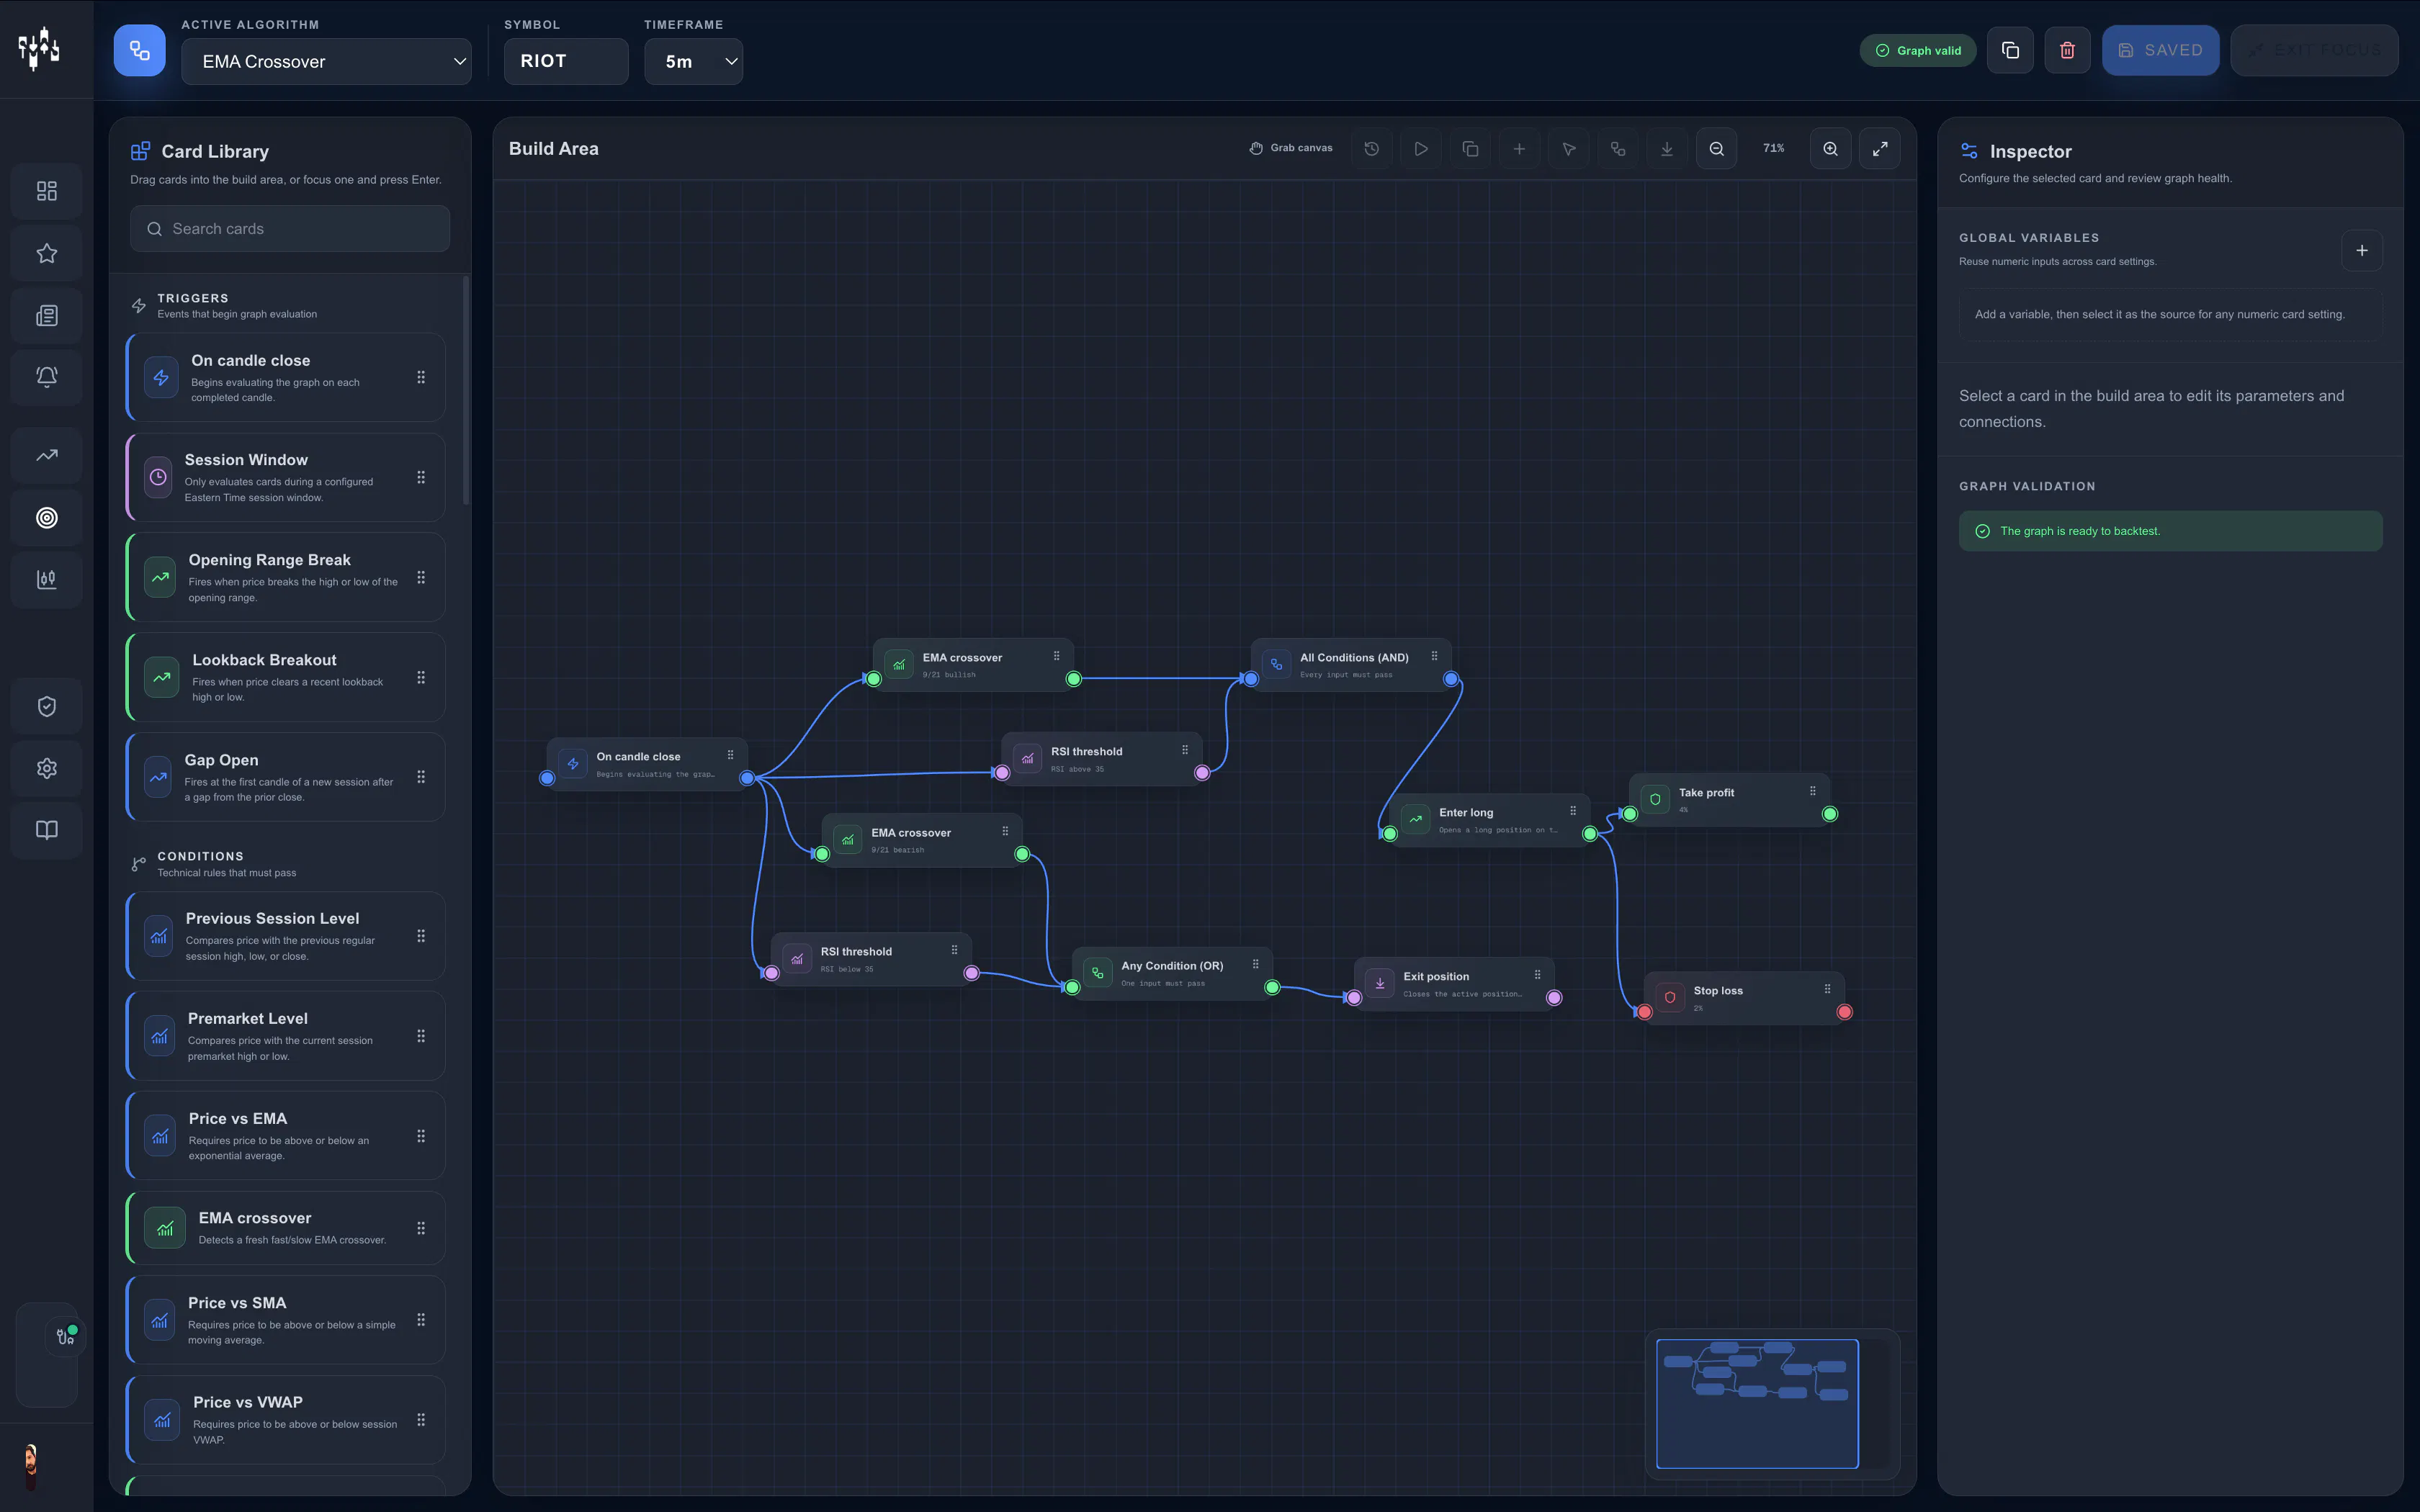Click the SAVED button

pos(2160,51)
